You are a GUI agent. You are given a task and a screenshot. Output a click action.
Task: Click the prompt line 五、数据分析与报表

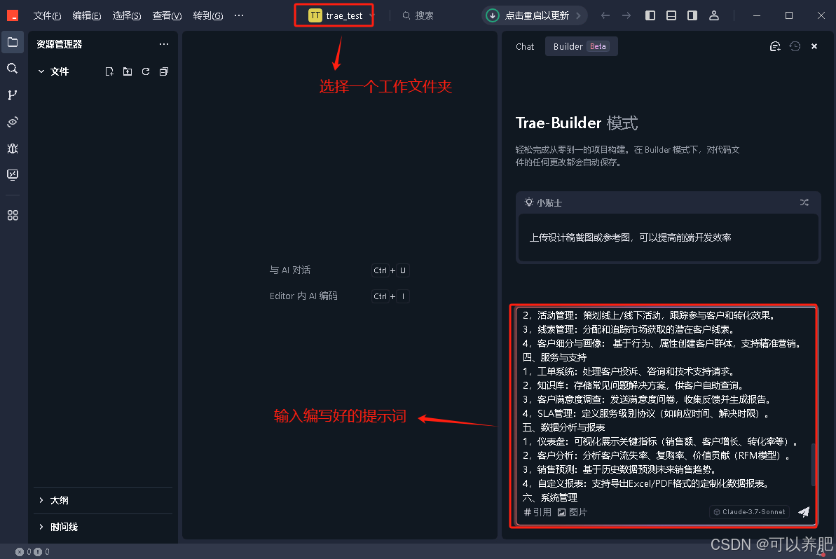pos(563,427)
